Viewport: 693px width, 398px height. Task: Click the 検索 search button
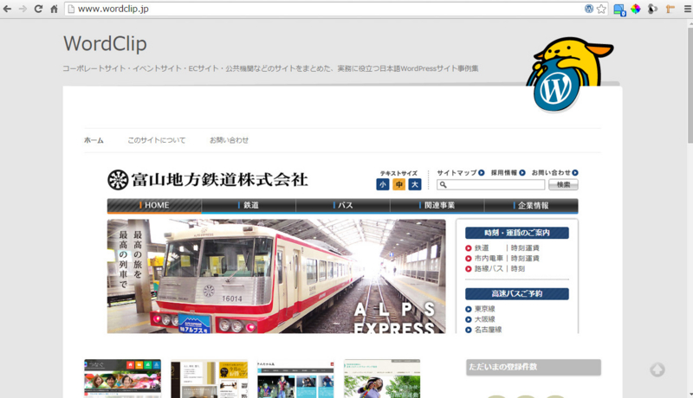[563, 185]
